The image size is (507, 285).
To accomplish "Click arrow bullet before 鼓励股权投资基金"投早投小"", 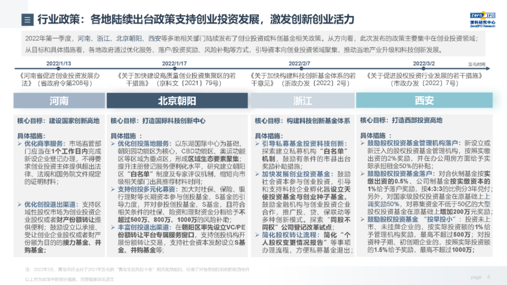I will point(362,219).
